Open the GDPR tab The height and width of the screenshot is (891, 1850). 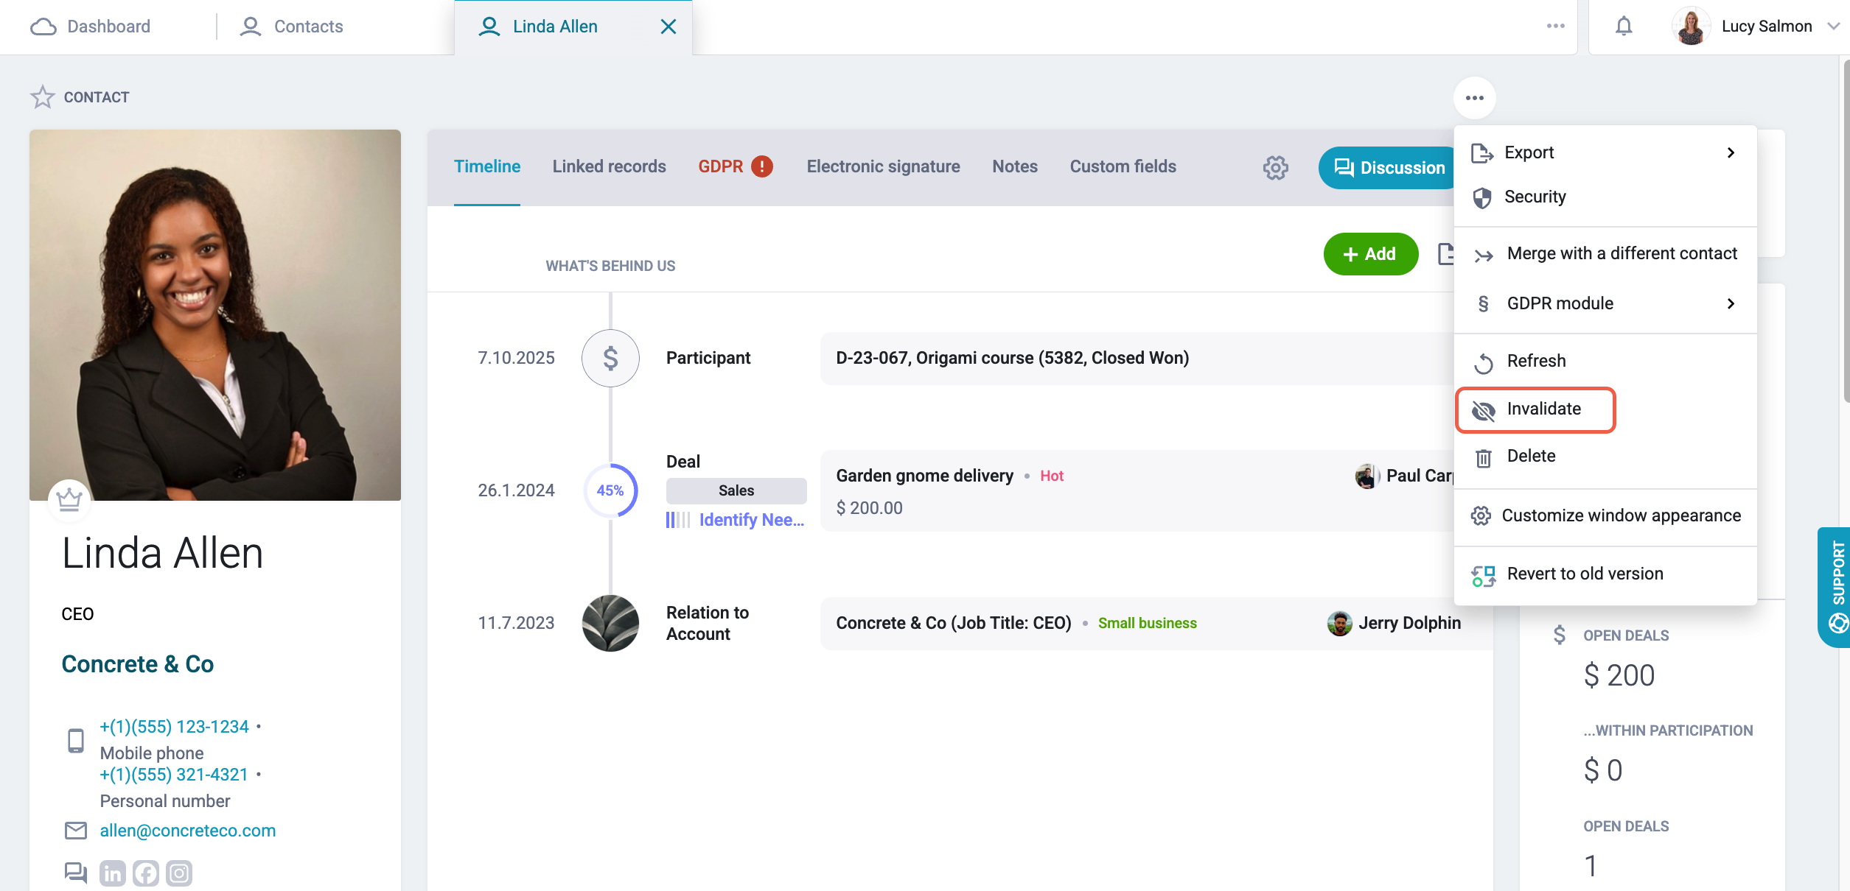coord(721,166)
